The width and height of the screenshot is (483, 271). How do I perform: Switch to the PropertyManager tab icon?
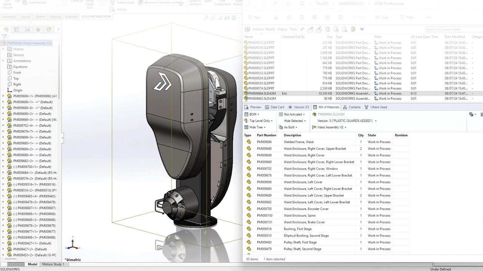coord(16,29)
